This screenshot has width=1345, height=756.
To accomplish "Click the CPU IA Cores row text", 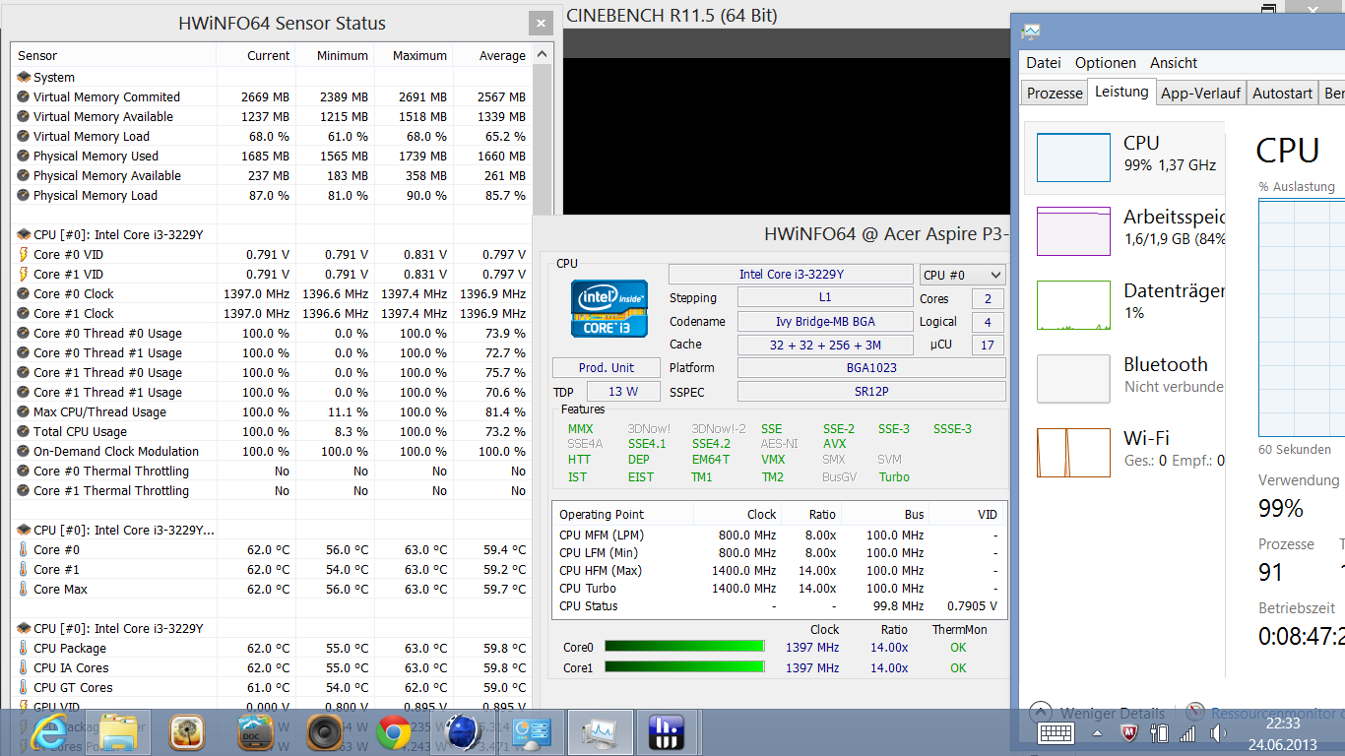I will coord(71,667).
